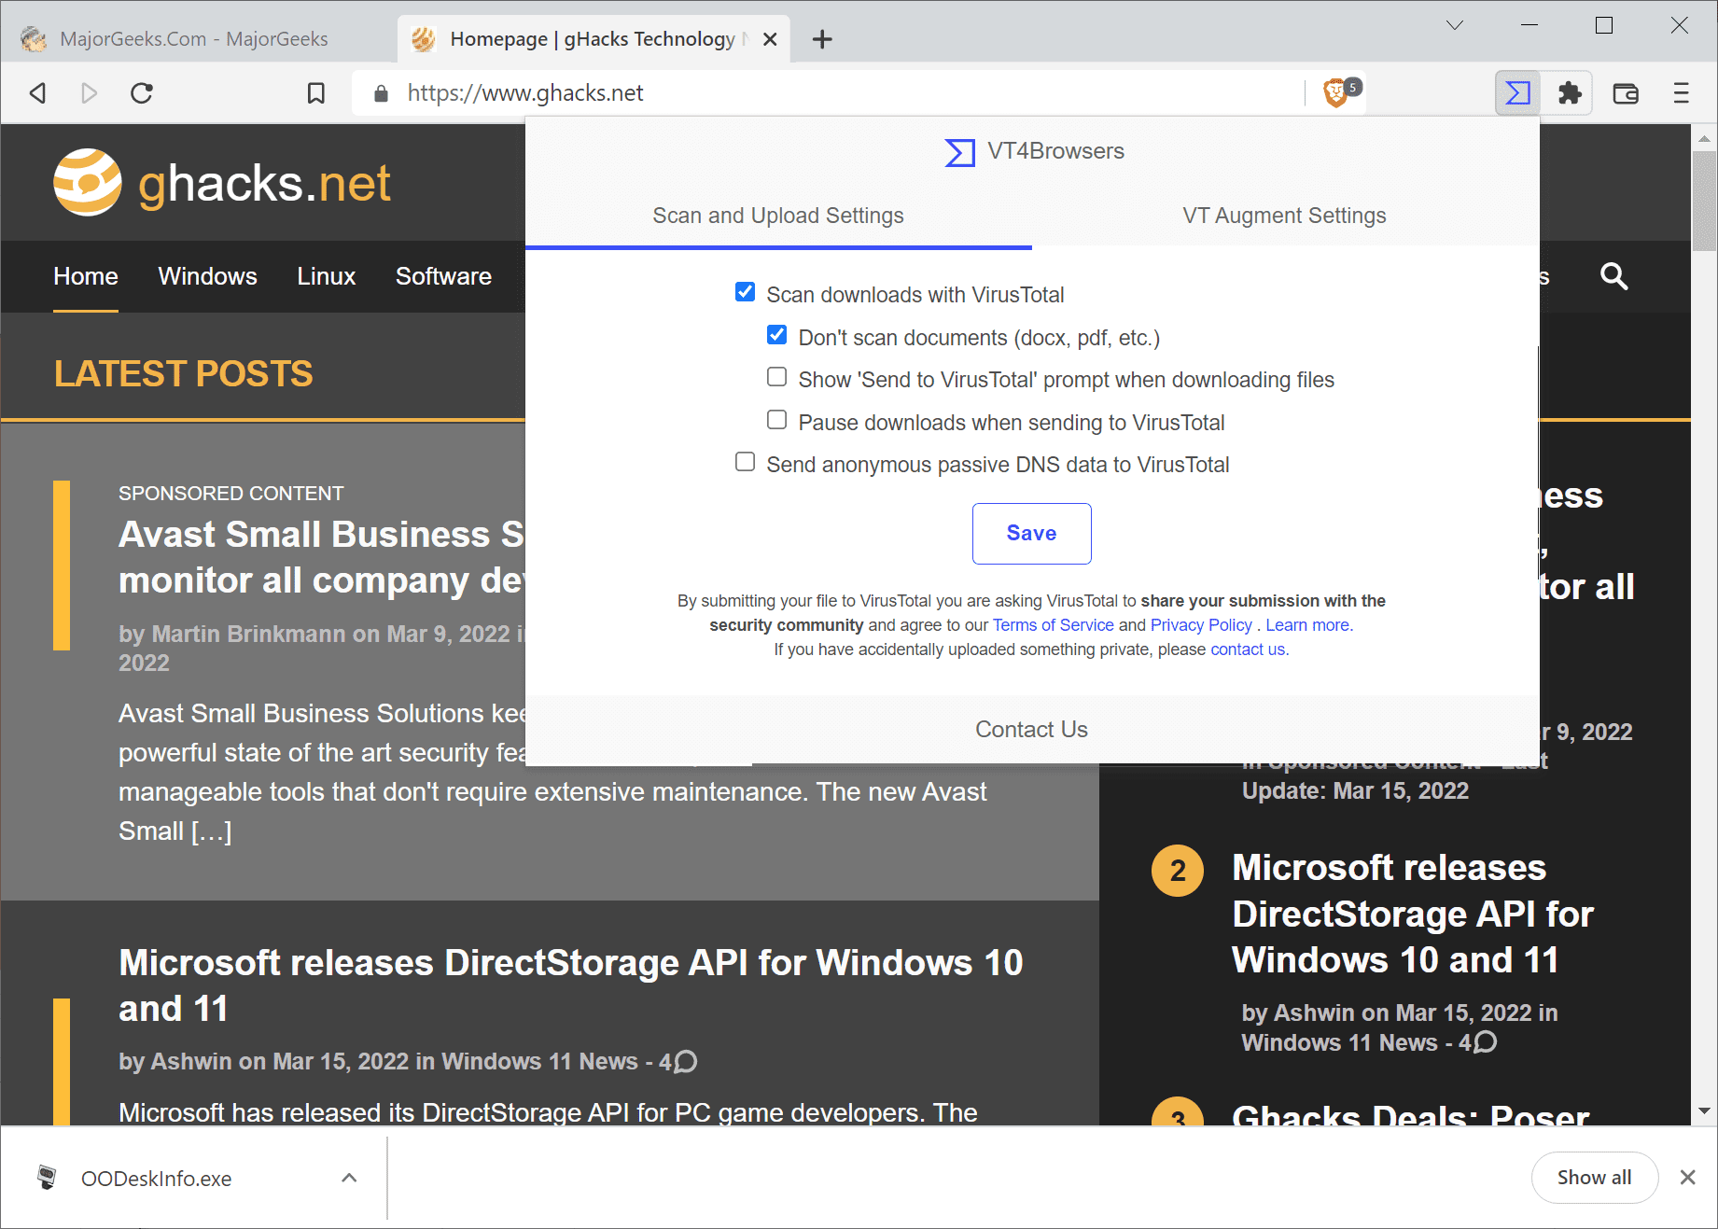Click the Save button
The width and height of the screenshot is (1718, 1229).
(x=1031, y=534)
